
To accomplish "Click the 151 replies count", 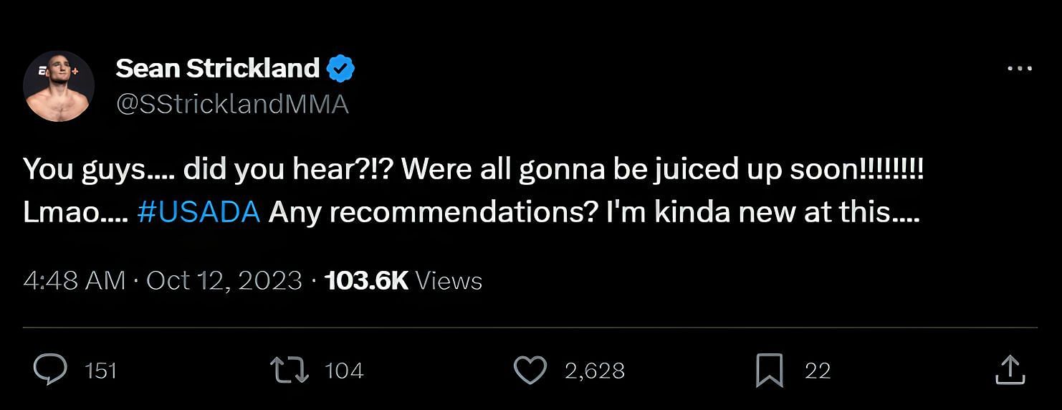I will pos(100,371).
